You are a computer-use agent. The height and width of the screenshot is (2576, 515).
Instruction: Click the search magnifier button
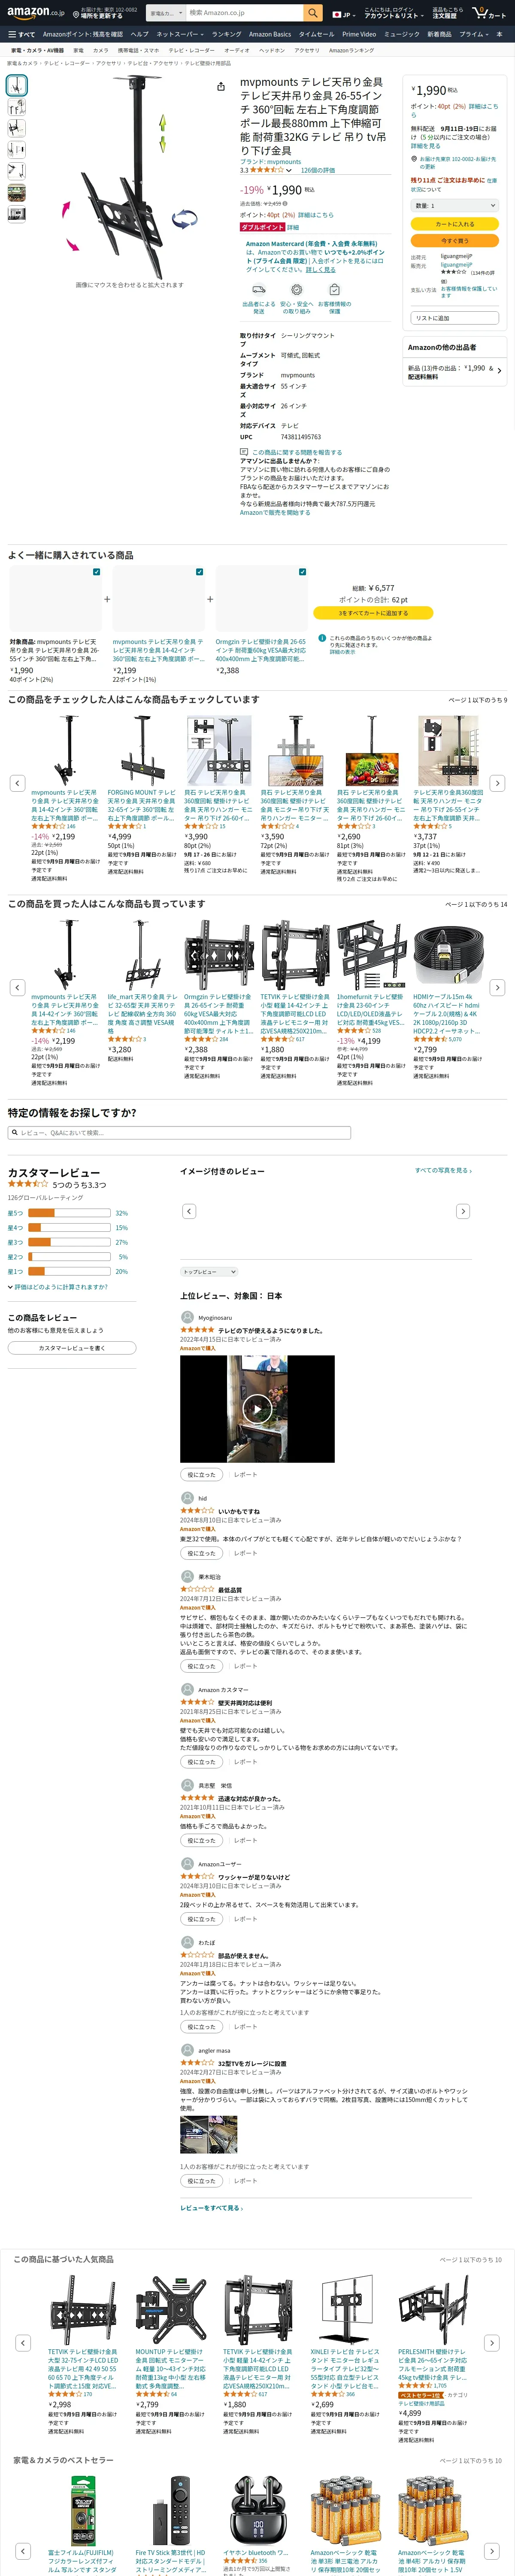pyautogui.click(x=313, y=13)
